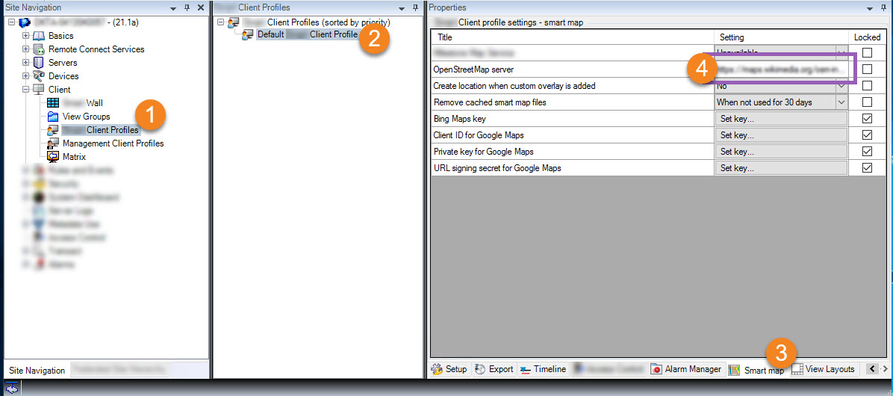Click the Basics book icon
Screen dimensions: 893x396
(39, 36)
